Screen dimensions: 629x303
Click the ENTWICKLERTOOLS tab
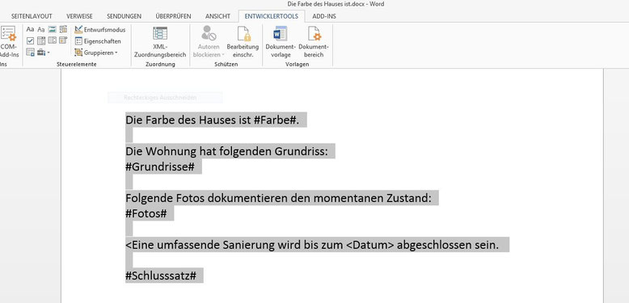[x=271, y=16]
